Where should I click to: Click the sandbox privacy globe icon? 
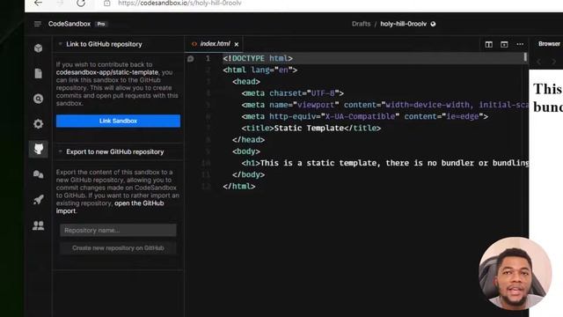pyautogui.click(x=433, y=24)
